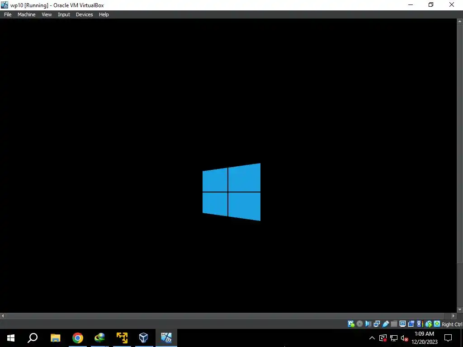Open the network tray icon
This screenshot has width=463, height=347.
tap(394, 338)
